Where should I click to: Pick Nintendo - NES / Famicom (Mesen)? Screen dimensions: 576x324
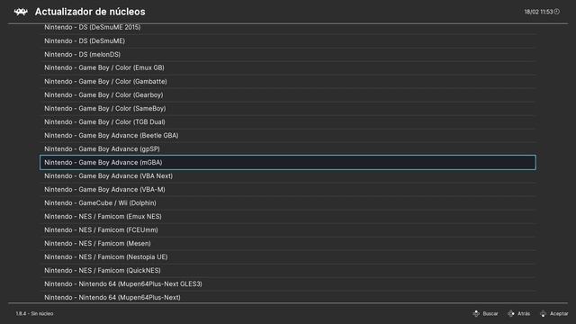point(288,243)
